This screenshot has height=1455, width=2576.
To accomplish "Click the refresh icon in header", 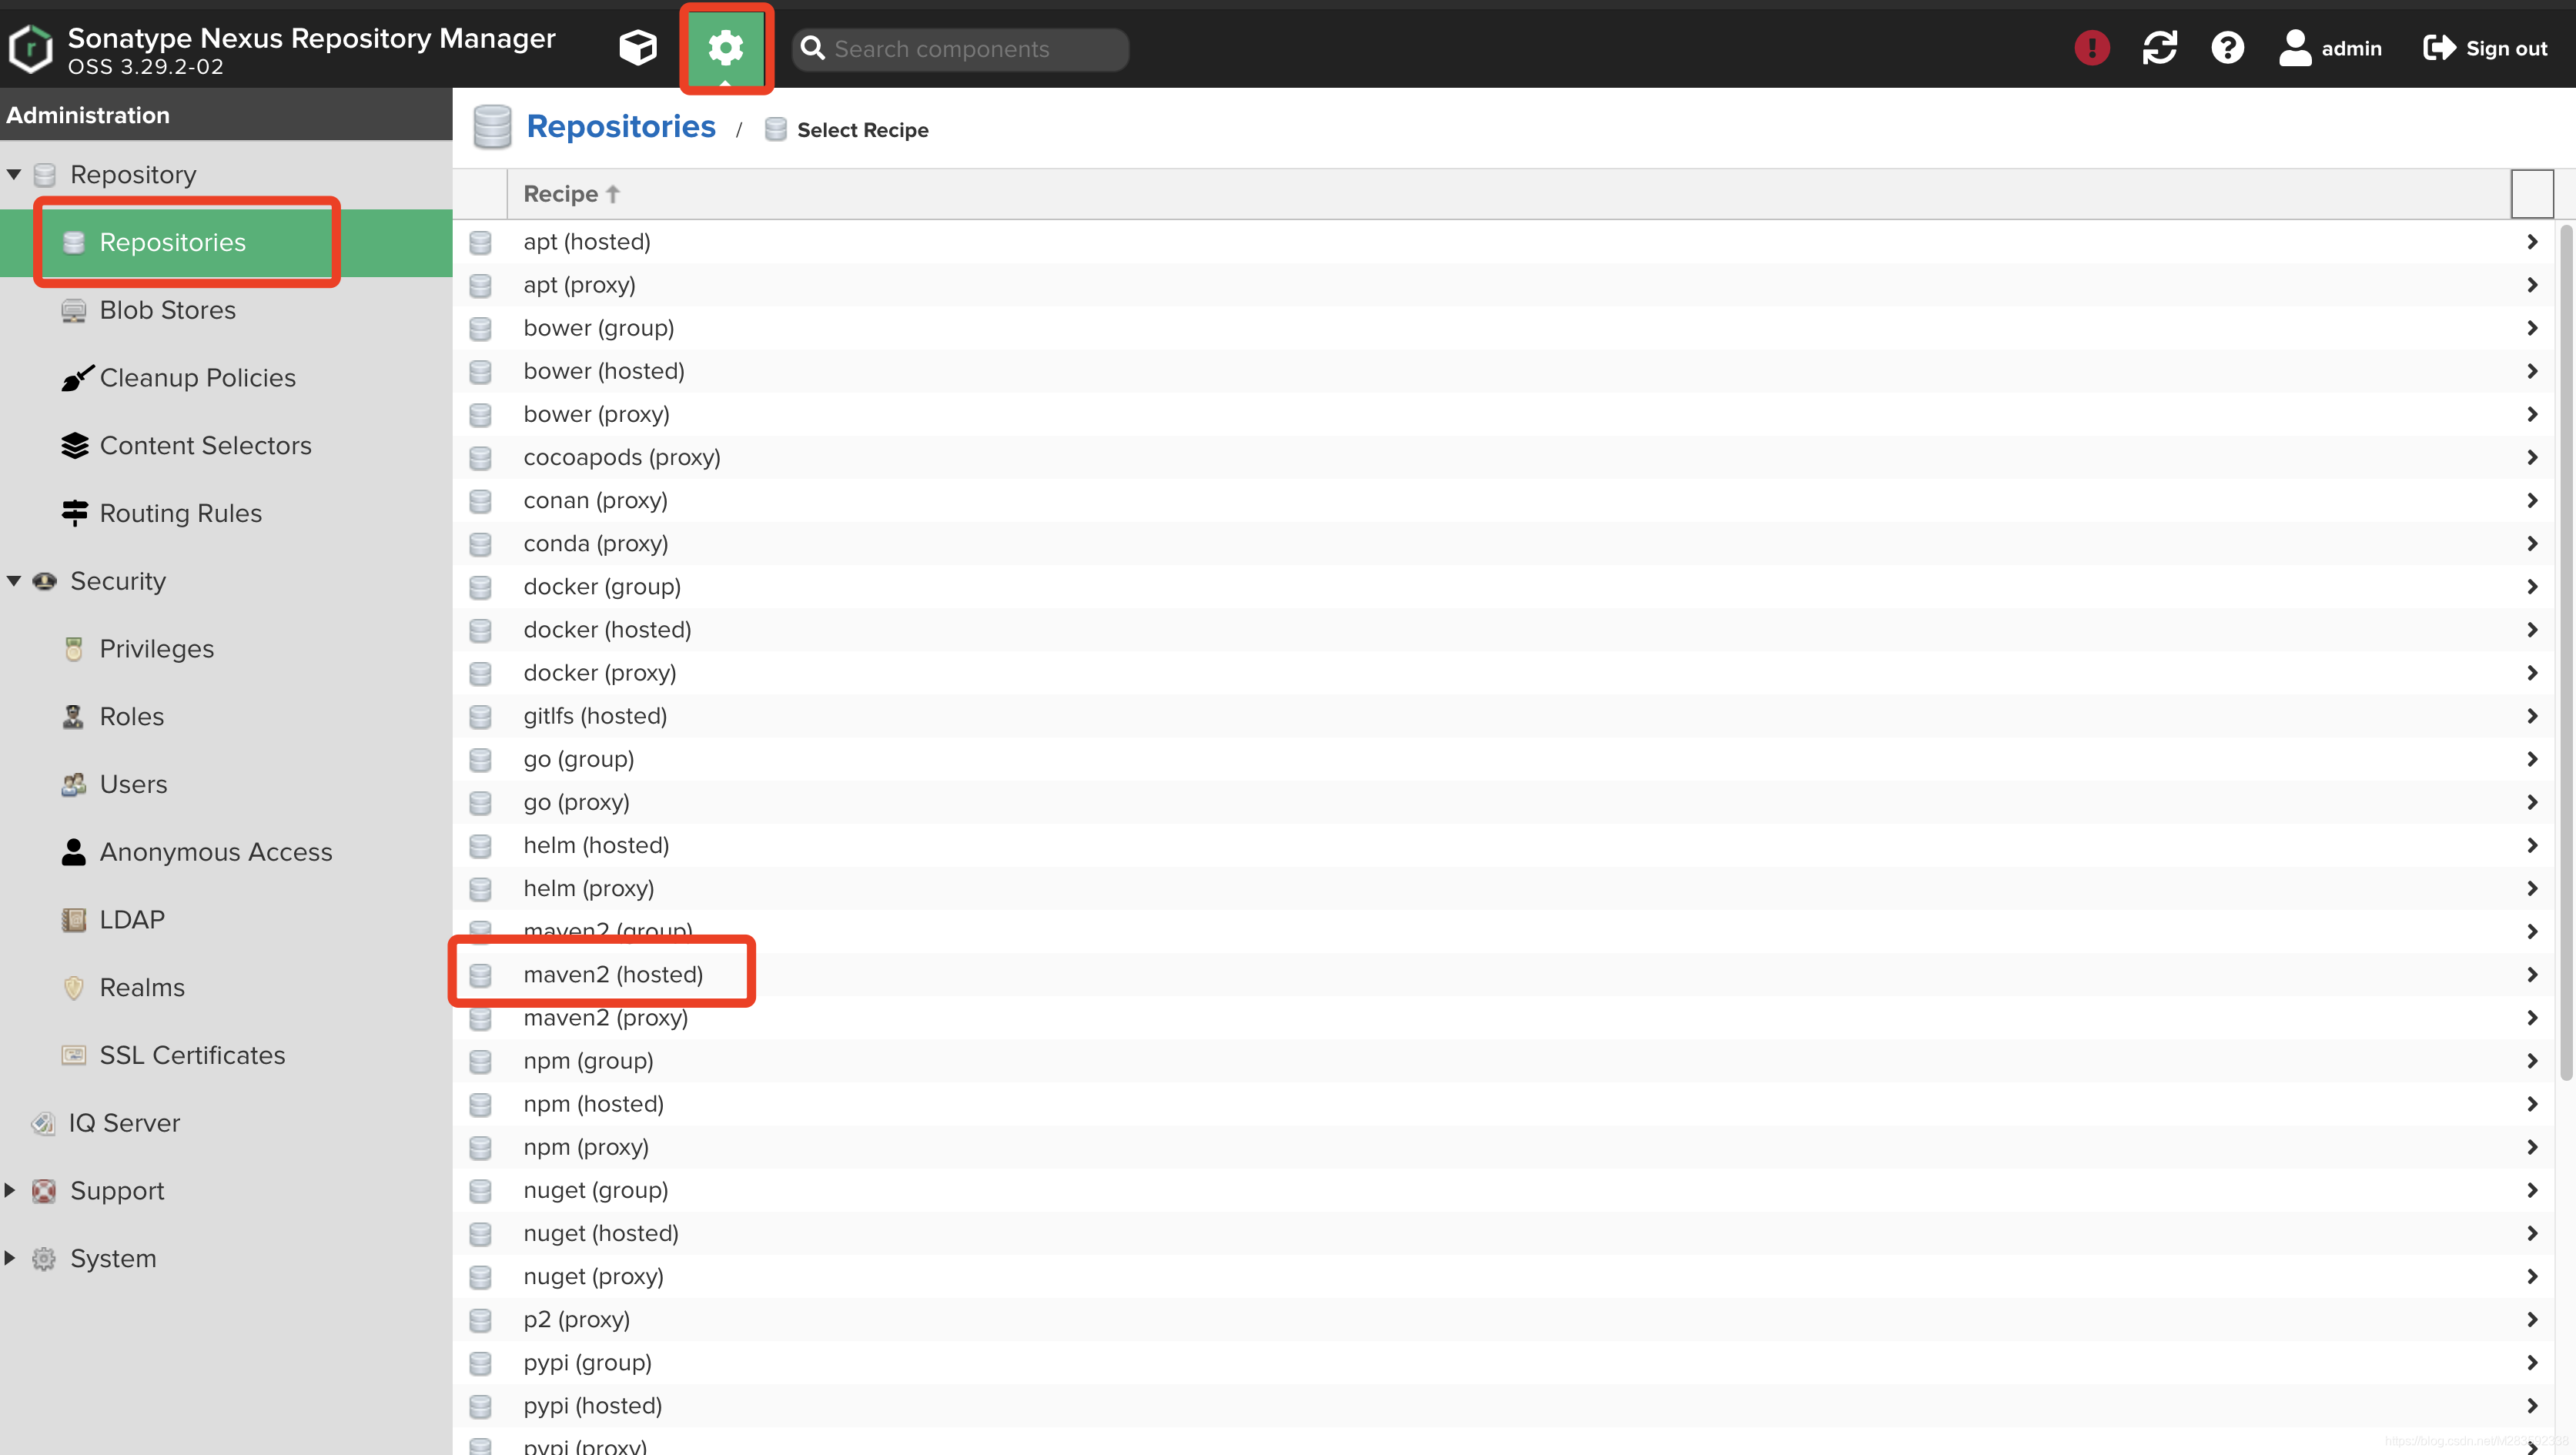I will click(x=2159, y=47).
